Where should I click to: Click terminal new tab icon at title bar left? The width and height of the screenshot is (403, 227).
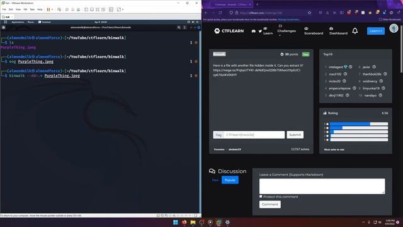click(4, 27)
